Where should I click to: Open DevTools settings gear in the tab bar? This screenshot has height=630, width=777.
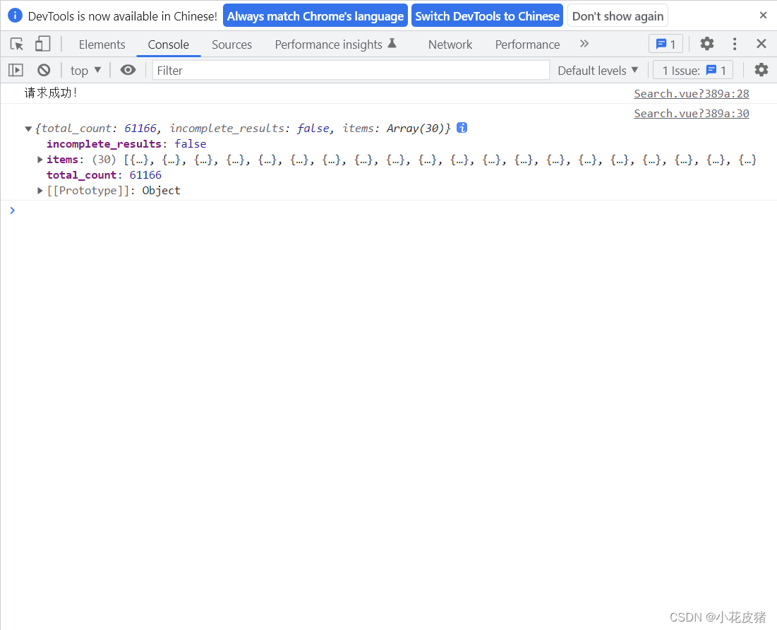(x=707, y=44)
